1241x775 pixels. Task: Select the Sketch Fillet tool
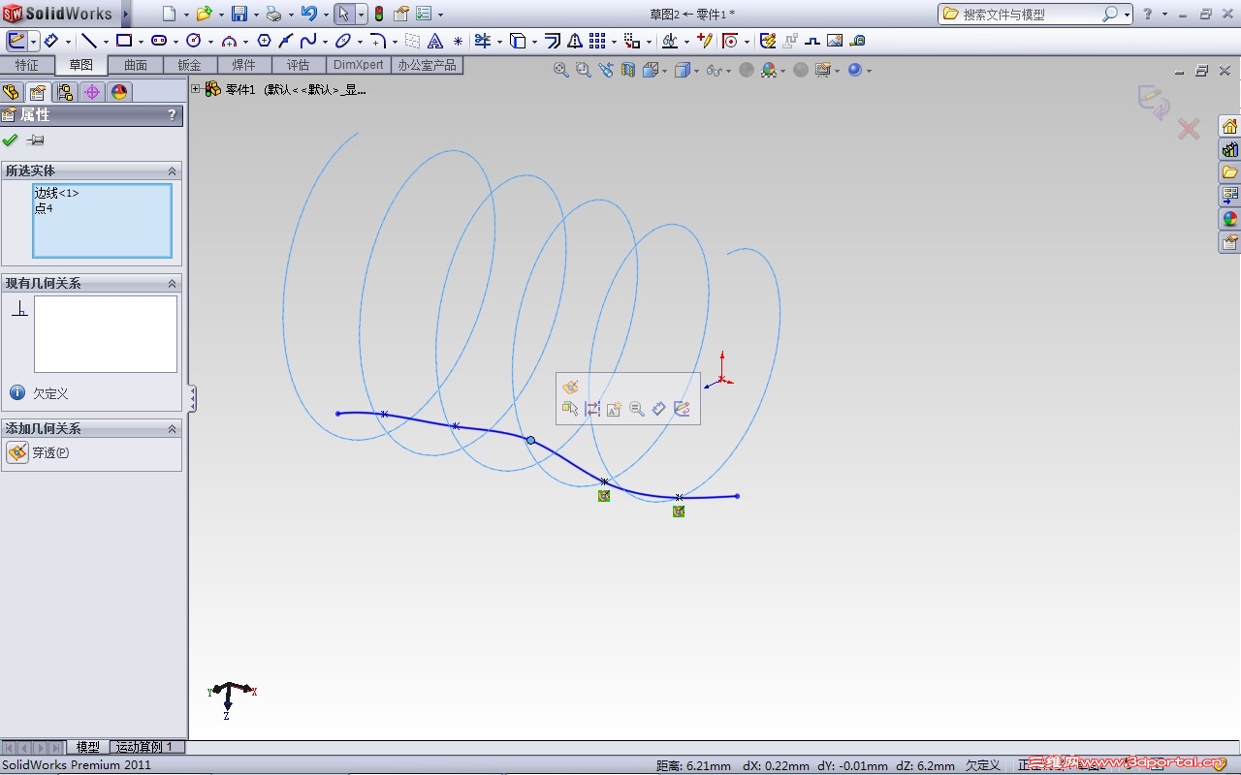[378, 41]
